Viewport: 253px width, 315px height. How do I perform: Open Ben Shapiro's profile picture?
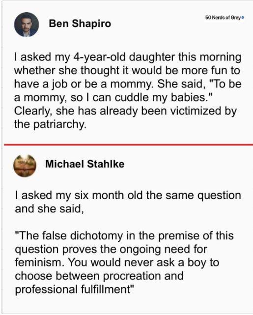pyautogui.click(x=27, y=25)
